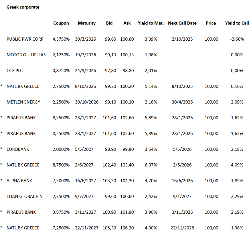Click the Bid column header
The height and width of the screenshot is (236, 249).
click(109, 23)
